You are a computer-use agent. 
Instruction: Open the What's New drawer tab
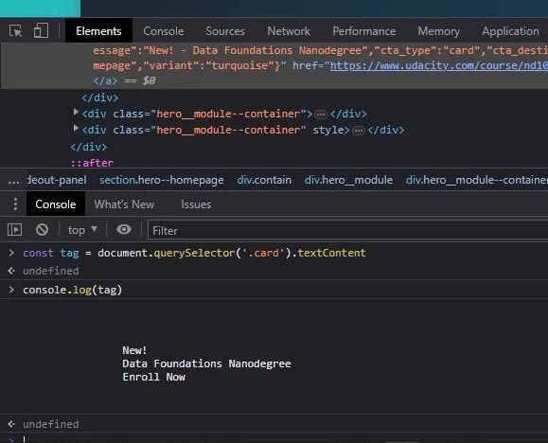124,204
